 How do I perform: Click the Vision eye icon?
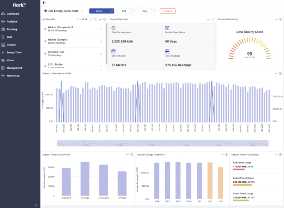[x=3, y=60]
